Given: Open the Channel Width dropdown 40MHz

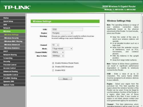Looking at the screenshot, I should [58, 52].
